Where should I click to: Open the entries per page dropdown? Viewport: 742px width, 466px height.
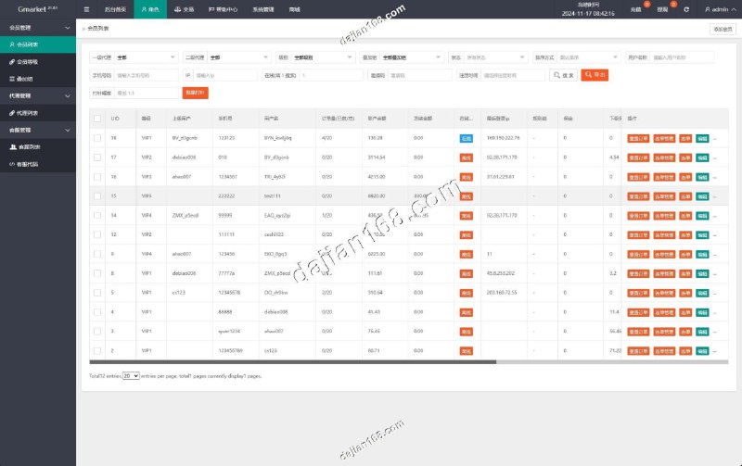coord(130,376)
